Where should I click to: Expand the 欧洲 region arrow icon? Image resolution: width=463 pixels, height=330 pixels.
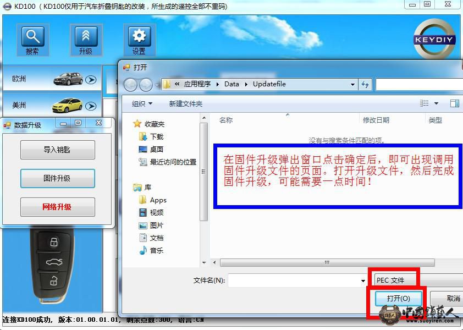click(x=91, y=79)
